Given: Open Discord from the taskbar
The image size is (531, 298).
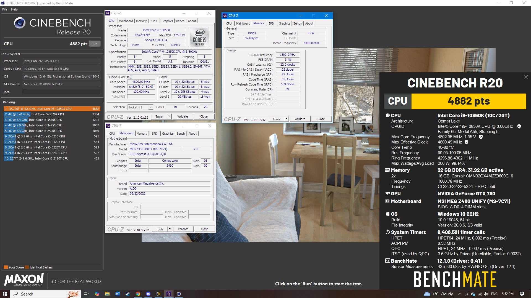Looking at the screenshot, I should [148, 294].
